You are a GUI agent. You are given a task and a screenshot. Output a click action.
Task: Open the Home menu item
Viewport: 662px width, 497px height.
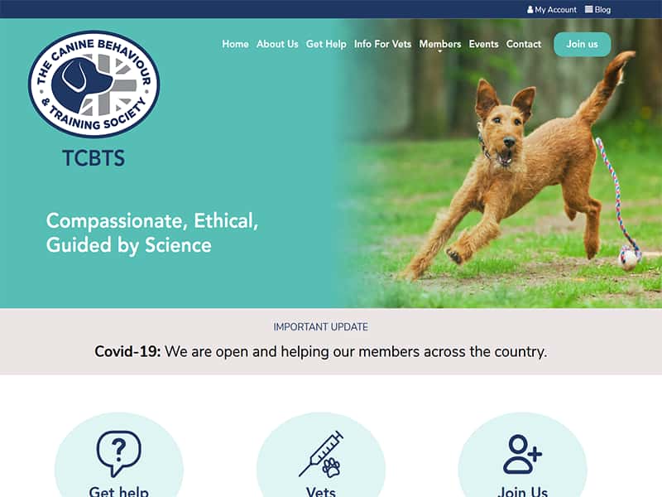click(235, 44)
